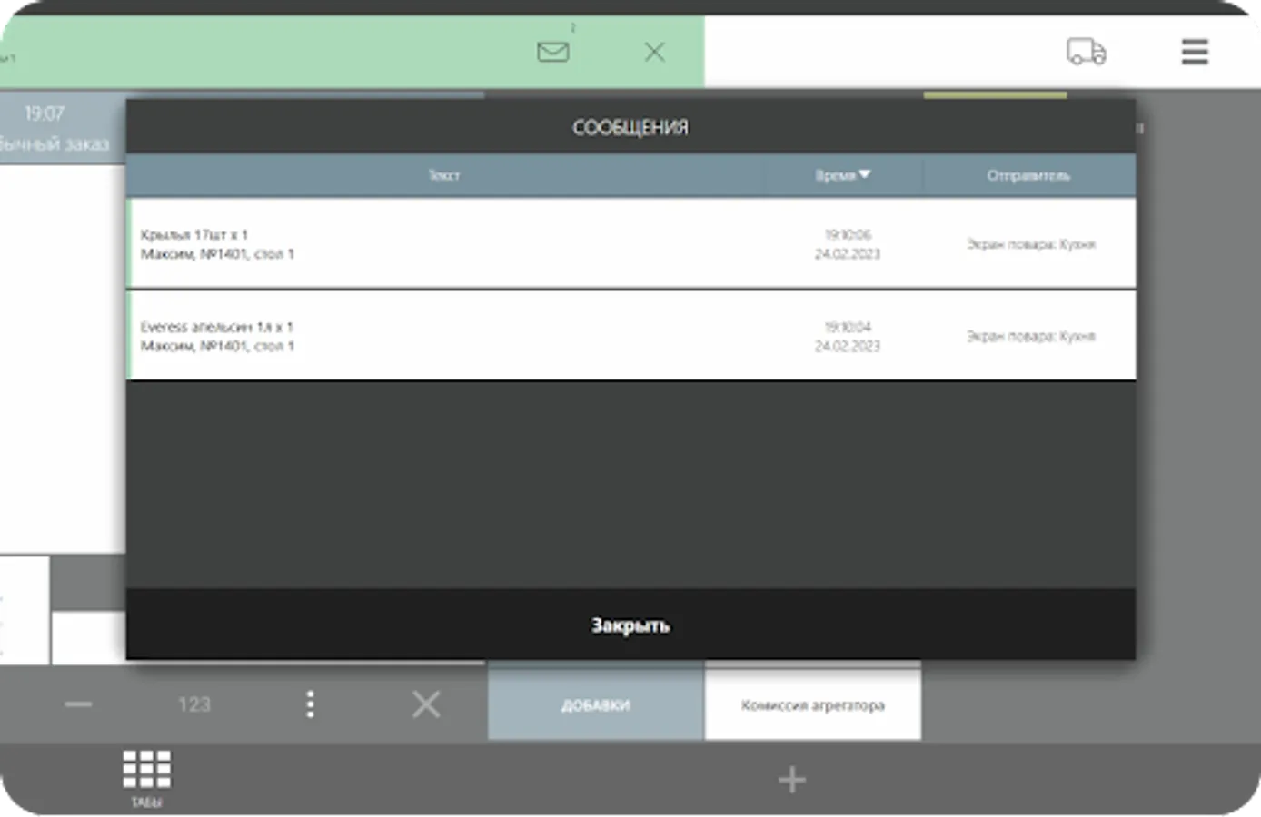The image size is (1261, 817).
Task: Open the 123 numeric keypad
Action: (194, 704)
